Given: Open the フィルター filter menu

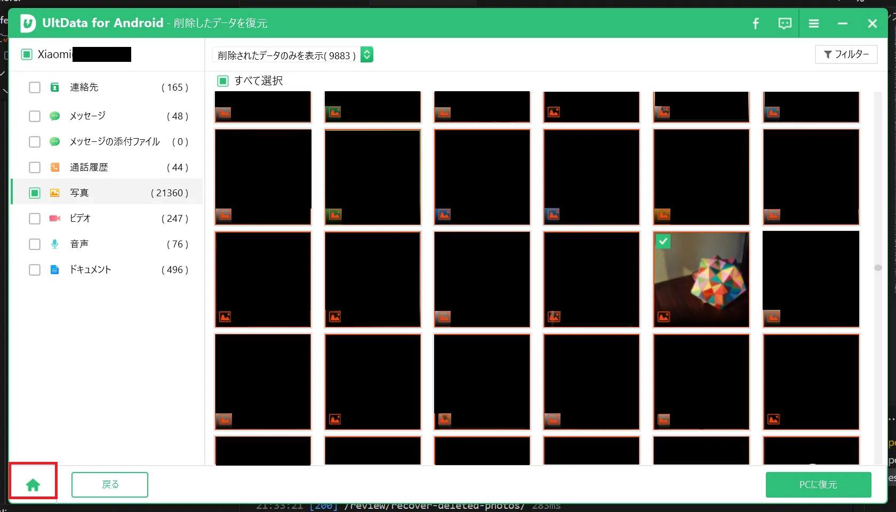Looking at the screenshot, I should pos(846,54).
